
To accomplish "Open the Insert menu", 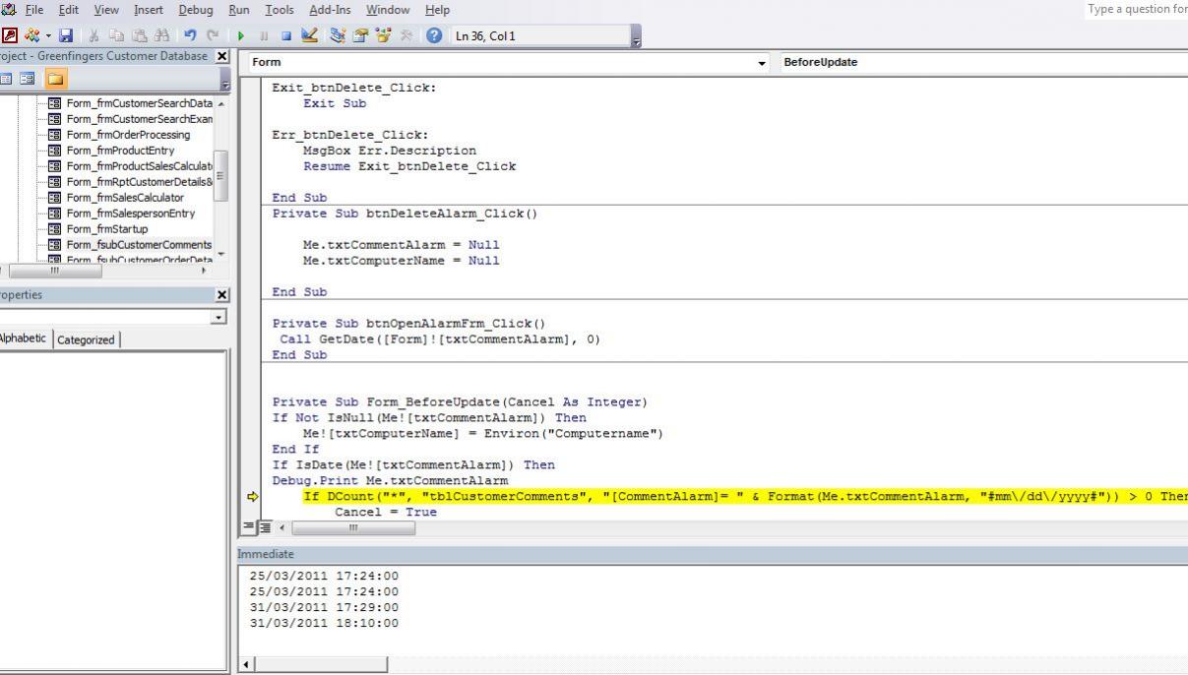I will coord(149,10).
